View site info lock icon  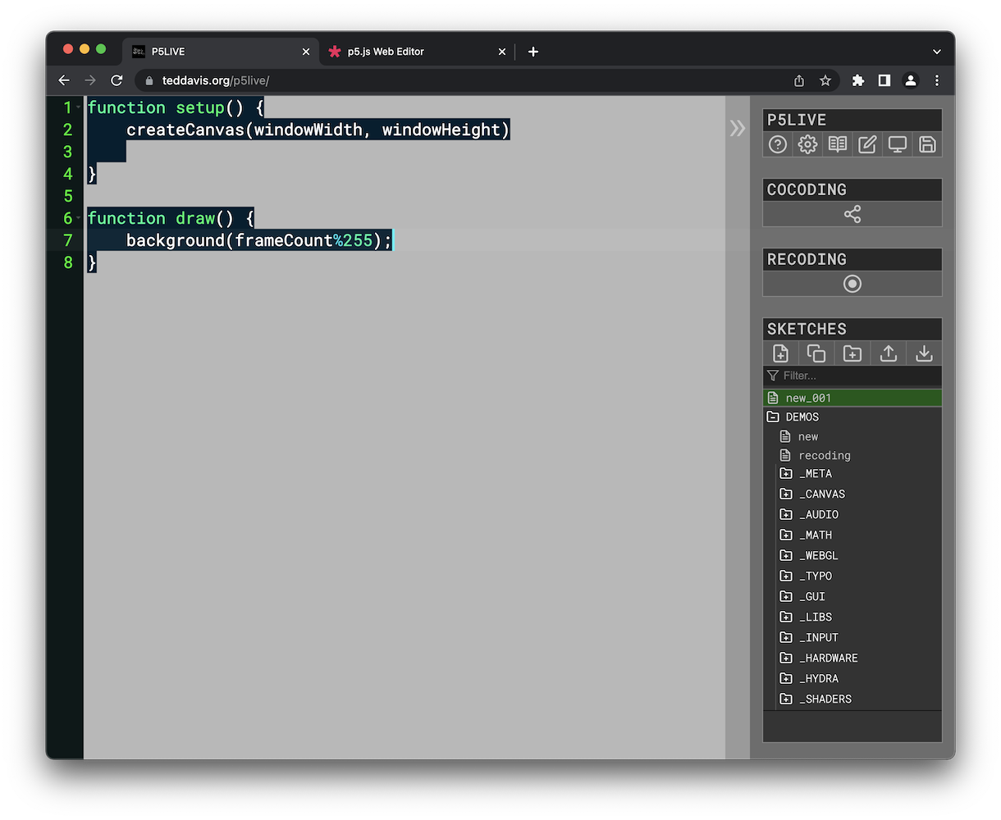149,80
